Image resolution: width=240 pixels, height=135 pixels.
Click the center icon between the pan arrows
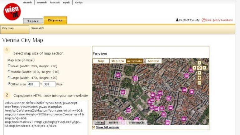tap(199, 68)
